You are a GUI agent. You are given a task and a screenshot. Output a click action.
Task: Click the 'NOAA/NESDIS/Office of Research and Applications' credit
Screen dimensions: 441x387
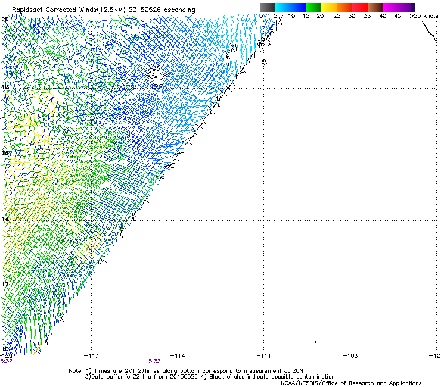[x=351, y=383]
